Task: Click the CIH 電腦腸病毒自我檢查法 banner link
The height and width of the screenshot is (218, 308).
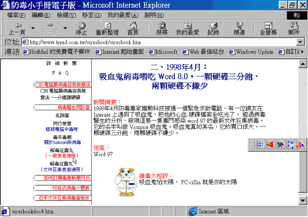Action: 63,85
